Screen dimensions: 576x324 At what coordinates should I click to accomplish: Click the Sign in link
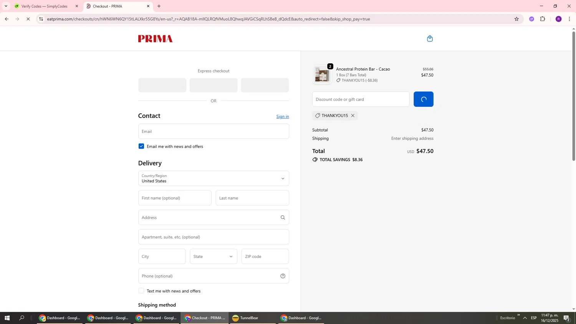click(x=283, y=117)
